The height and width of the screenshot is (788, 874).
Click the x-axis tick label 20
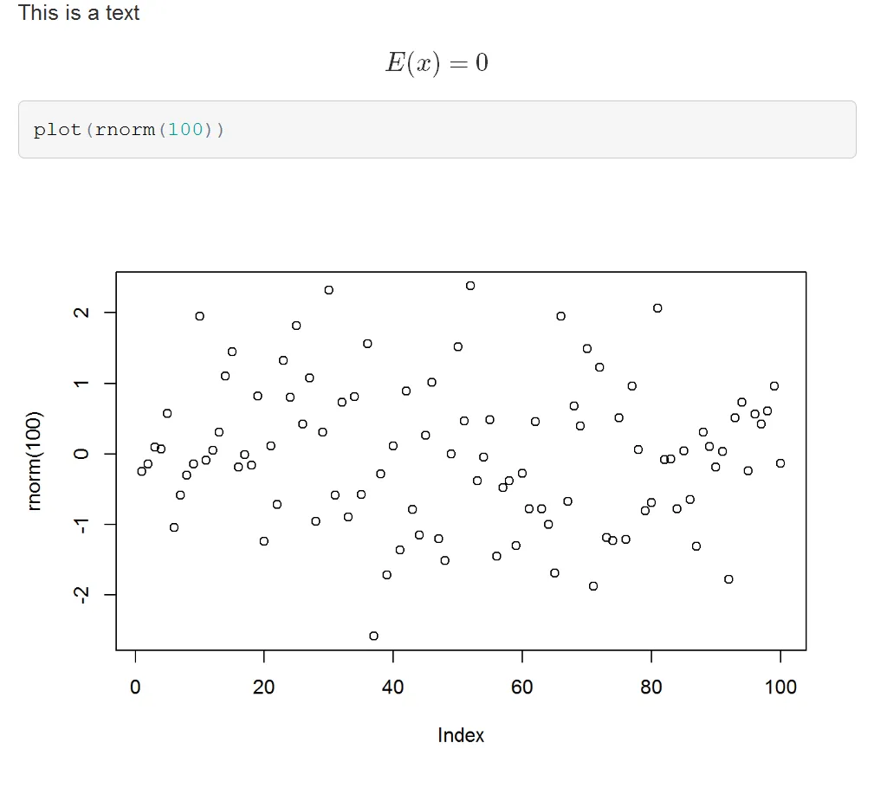pyautogui.click(x=263, y=688)
